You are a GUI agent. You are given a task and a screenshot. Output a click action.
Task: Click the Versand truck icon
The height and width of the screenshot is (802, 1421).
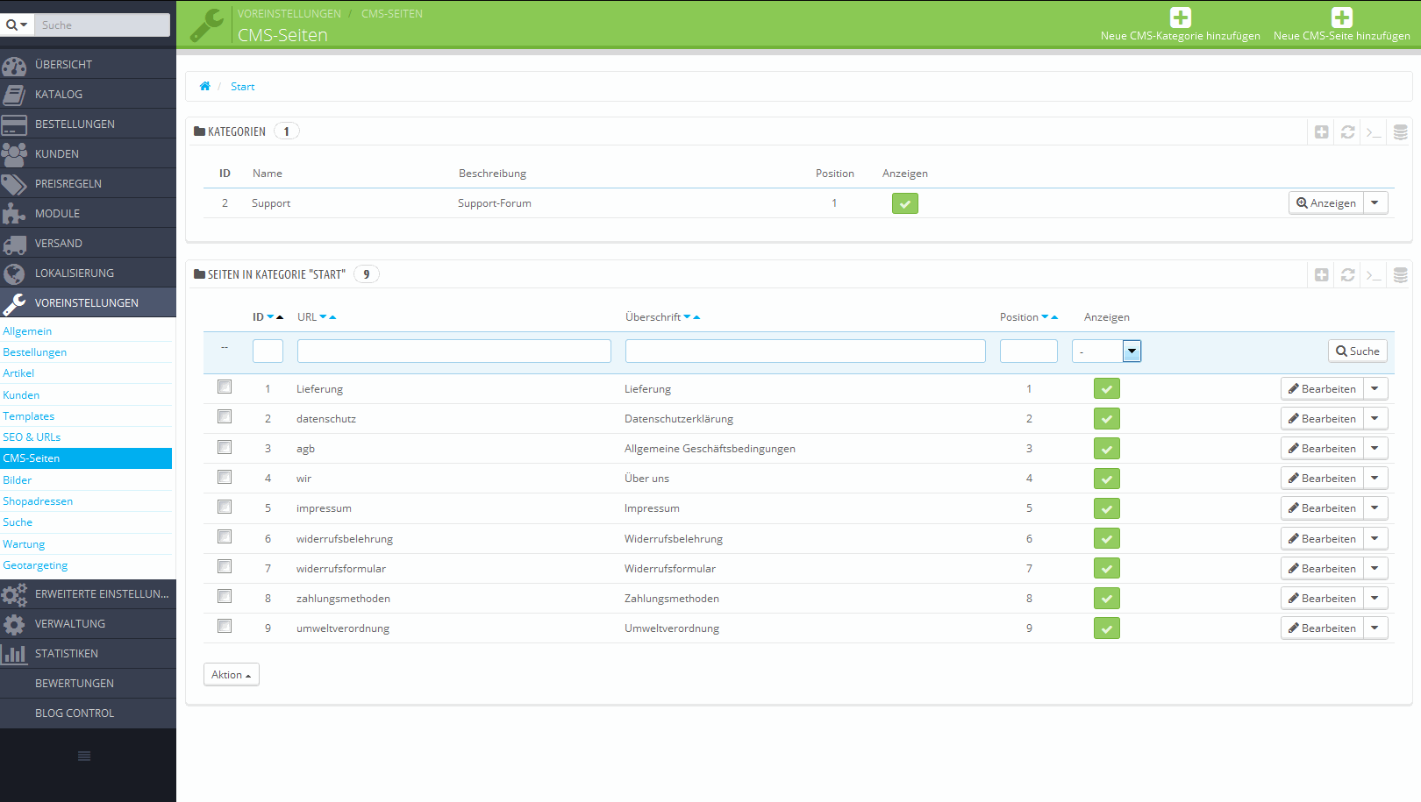coord(14,244)
